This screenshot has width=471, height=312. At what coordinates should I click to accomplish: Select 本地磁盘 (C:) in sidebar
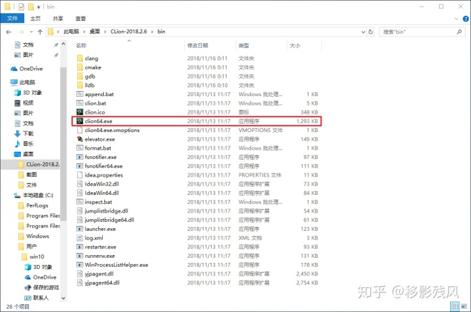[x=39, y=195]
